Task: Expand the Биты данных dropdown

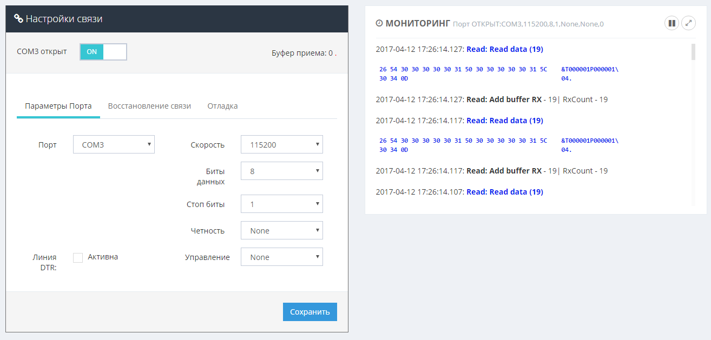Action: (281, 171)
